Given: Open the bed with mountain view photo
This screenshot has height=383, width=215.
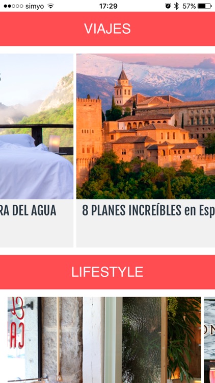Looking at the screenshot, I should click(x=37, y=126).
